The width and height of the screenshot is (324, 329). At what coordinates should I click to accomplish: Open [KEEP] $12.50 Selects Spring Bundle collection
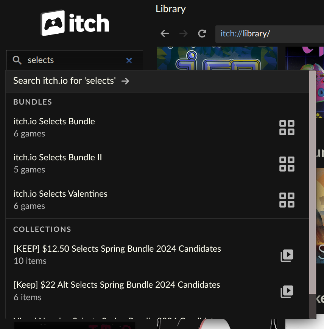pos(157,255)
